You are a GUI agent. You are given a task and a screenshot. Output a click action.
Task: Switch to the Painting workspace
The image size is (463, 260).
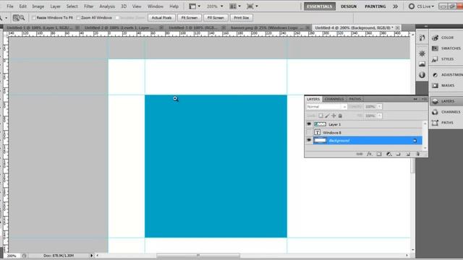click(x=375, y=6)
